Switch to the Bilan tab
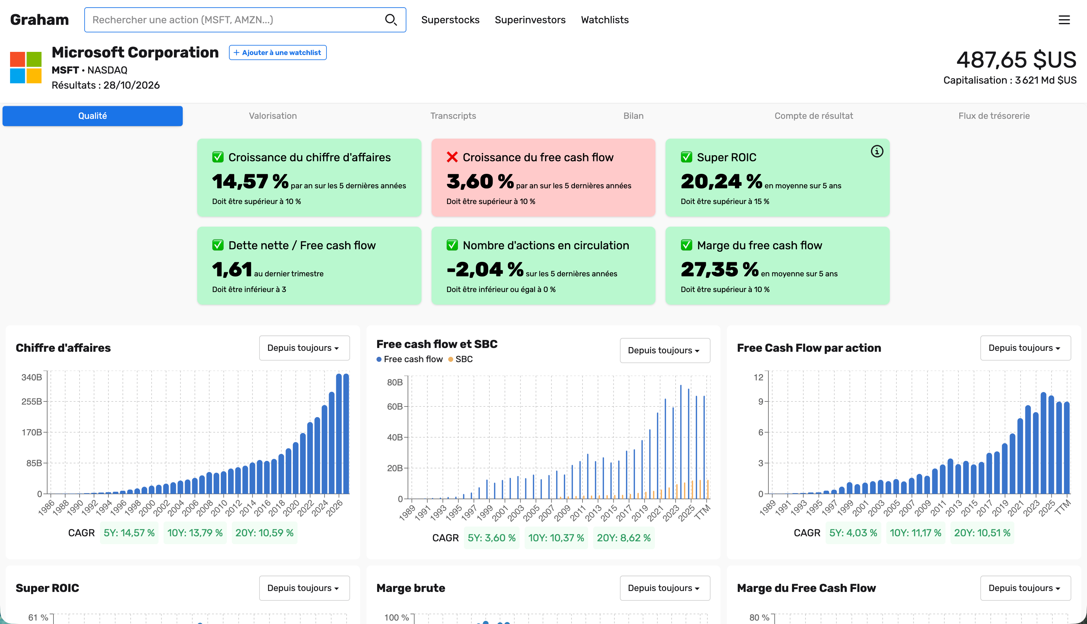1087x624 pixels. click(x=633, y=116)
